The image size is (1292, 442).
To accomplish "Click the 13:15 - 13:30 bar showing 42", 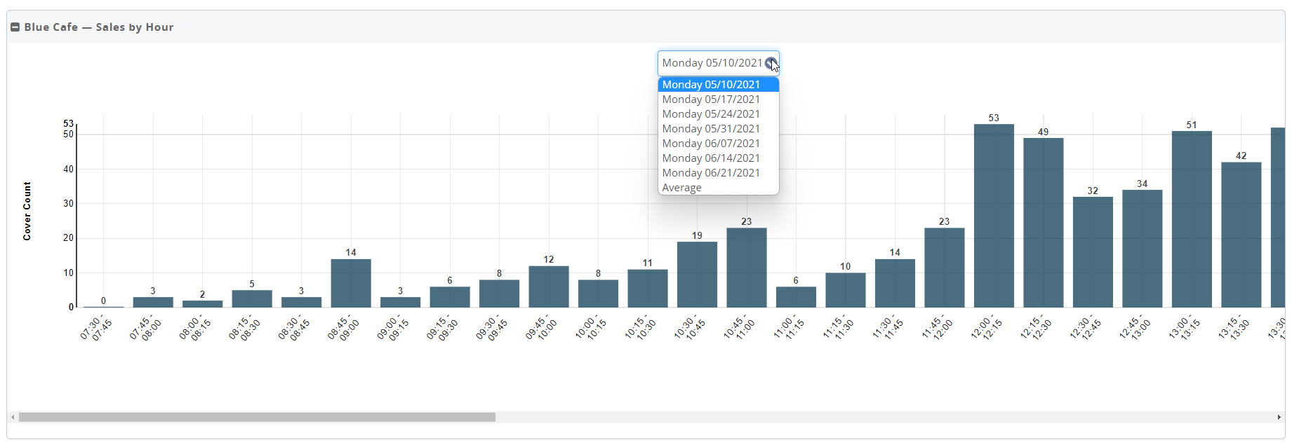I will coord(1241,235).
